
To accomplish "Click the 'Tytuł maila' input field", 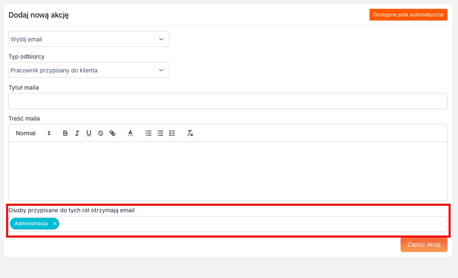I will pos(228,101).
